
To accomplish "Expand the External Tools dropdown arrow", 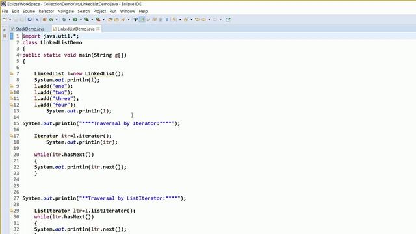I will (x=103, y=19).
